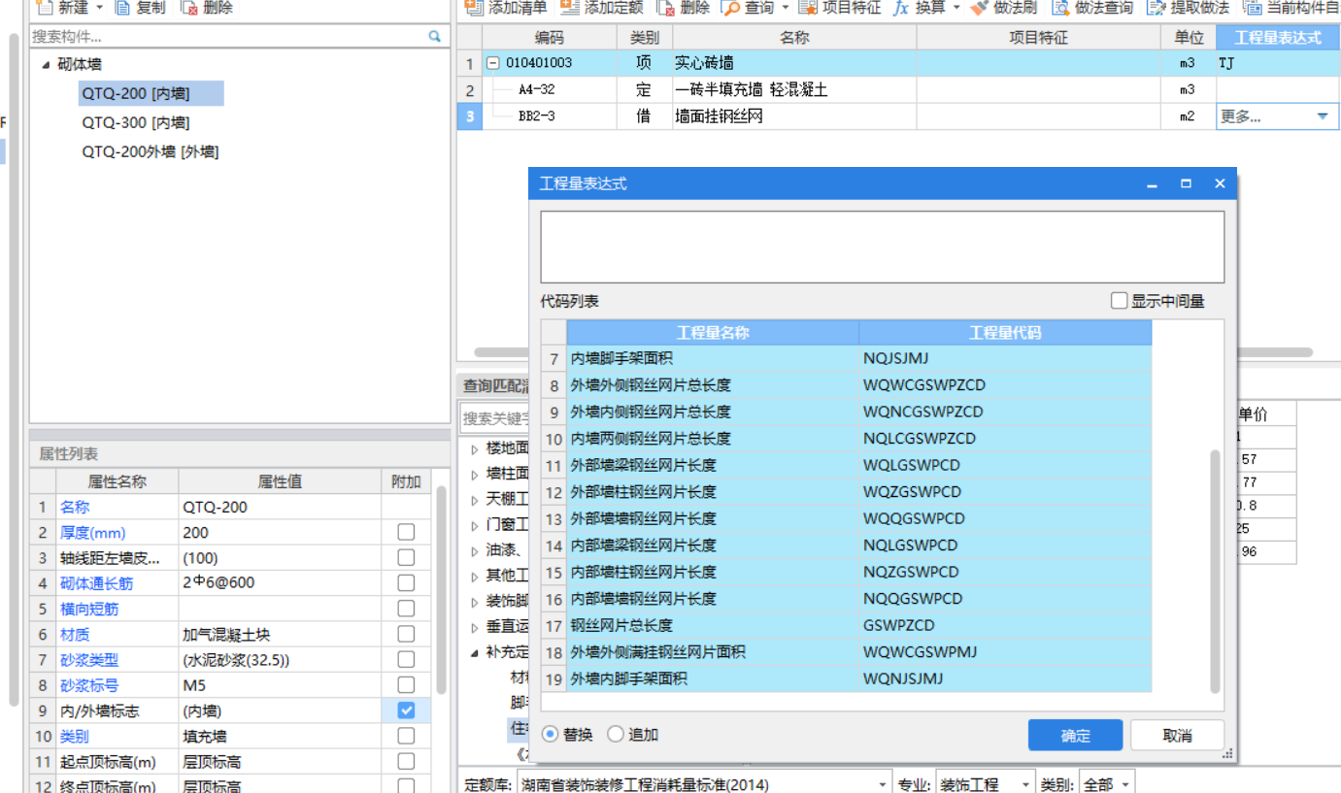Viewport: 1341px width, 793px height.
Task: Click the expression text area in the dialog
Action: [x=883, y=247]
